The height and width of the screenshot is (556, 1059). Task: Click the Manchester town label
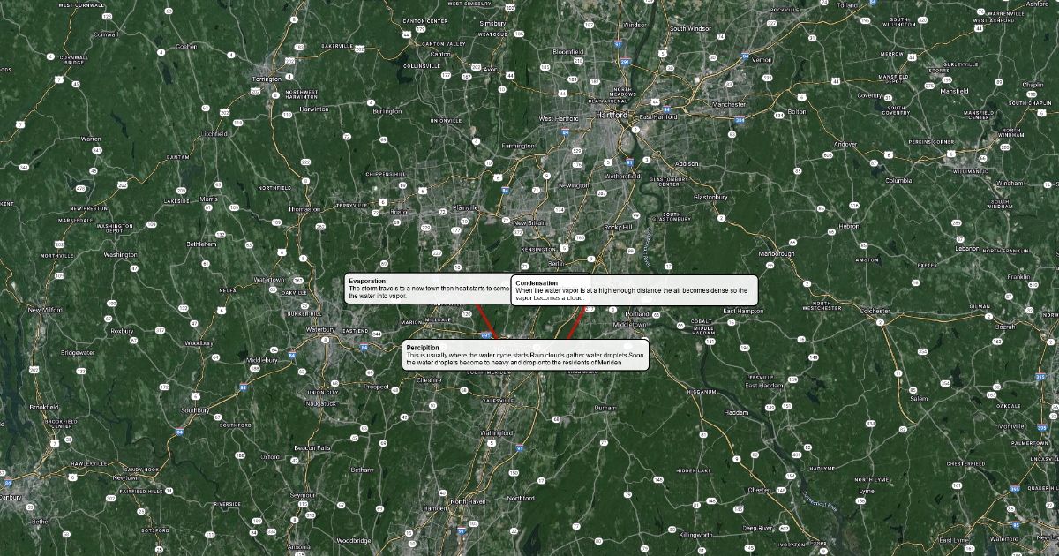729,104
